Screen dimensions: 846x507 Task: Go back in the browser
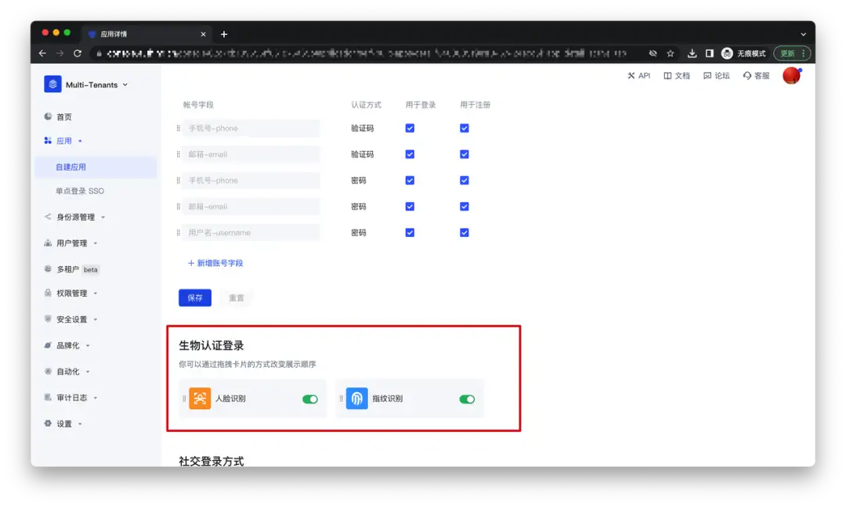coord(42,53)
